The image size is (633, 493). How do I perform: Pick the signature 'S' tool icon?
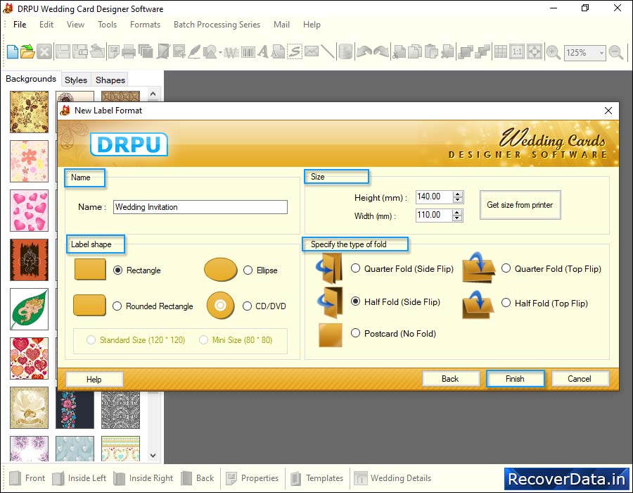tap(295, 52)
